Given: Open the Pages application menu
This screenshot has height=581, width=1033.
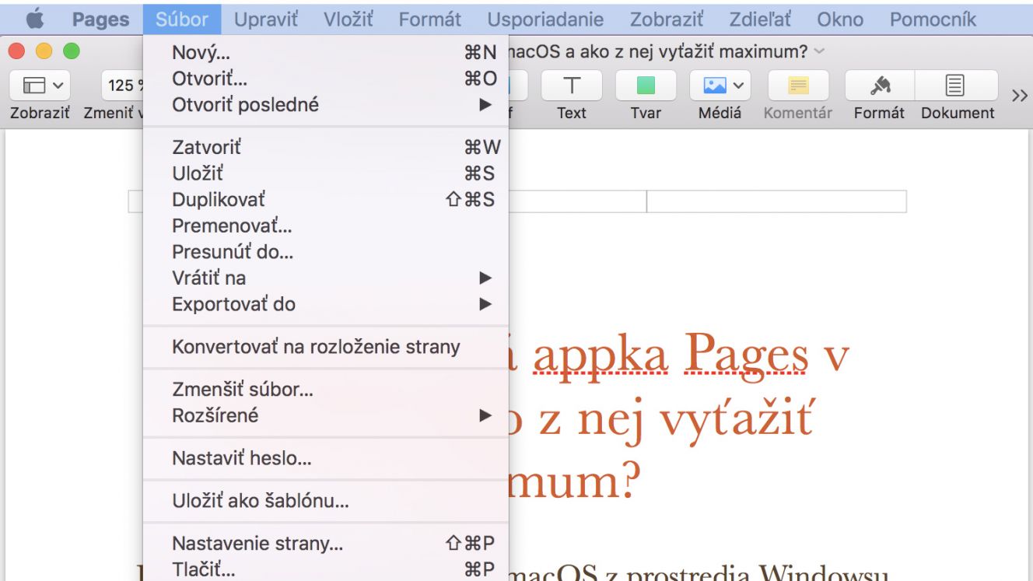Looking at the screenshot, I should 100,19.
